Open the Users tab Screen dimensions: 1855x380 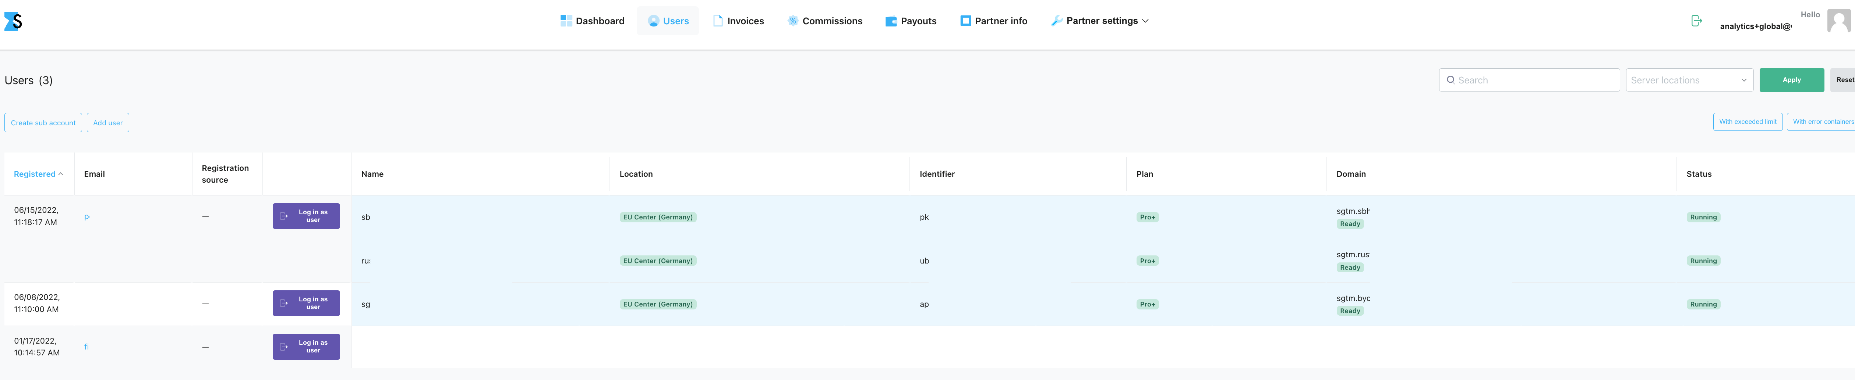point(668,21)
